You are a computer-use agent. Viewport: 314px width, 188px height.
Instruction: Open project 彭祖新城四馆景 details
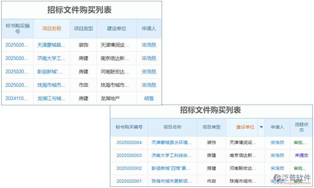[x=172, y=168]
